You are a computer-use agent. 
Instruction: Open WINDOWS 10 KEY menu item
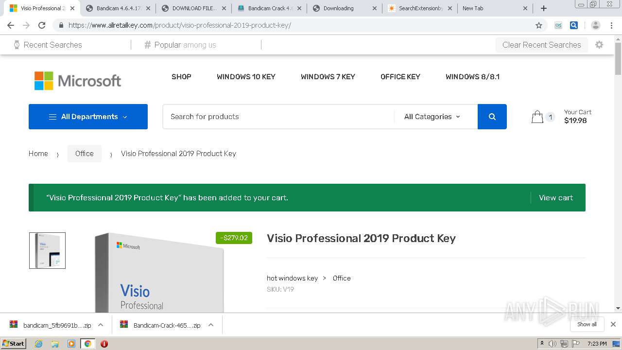(246, 77)
